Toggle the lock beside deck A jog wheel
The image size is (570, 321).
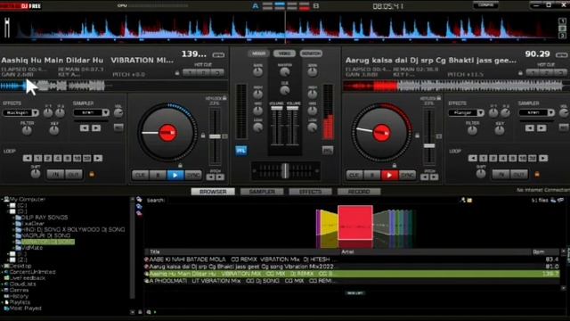coord(203,136)
